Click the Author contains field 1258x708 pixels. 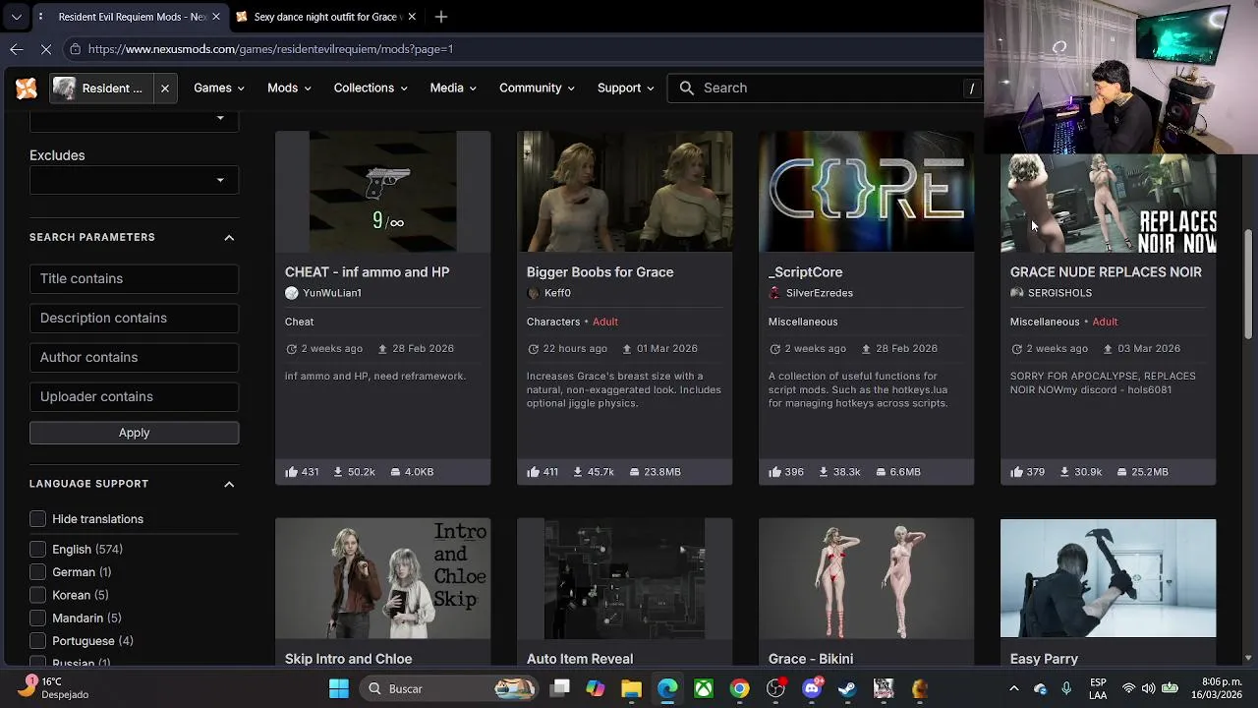tap(134, 357)
